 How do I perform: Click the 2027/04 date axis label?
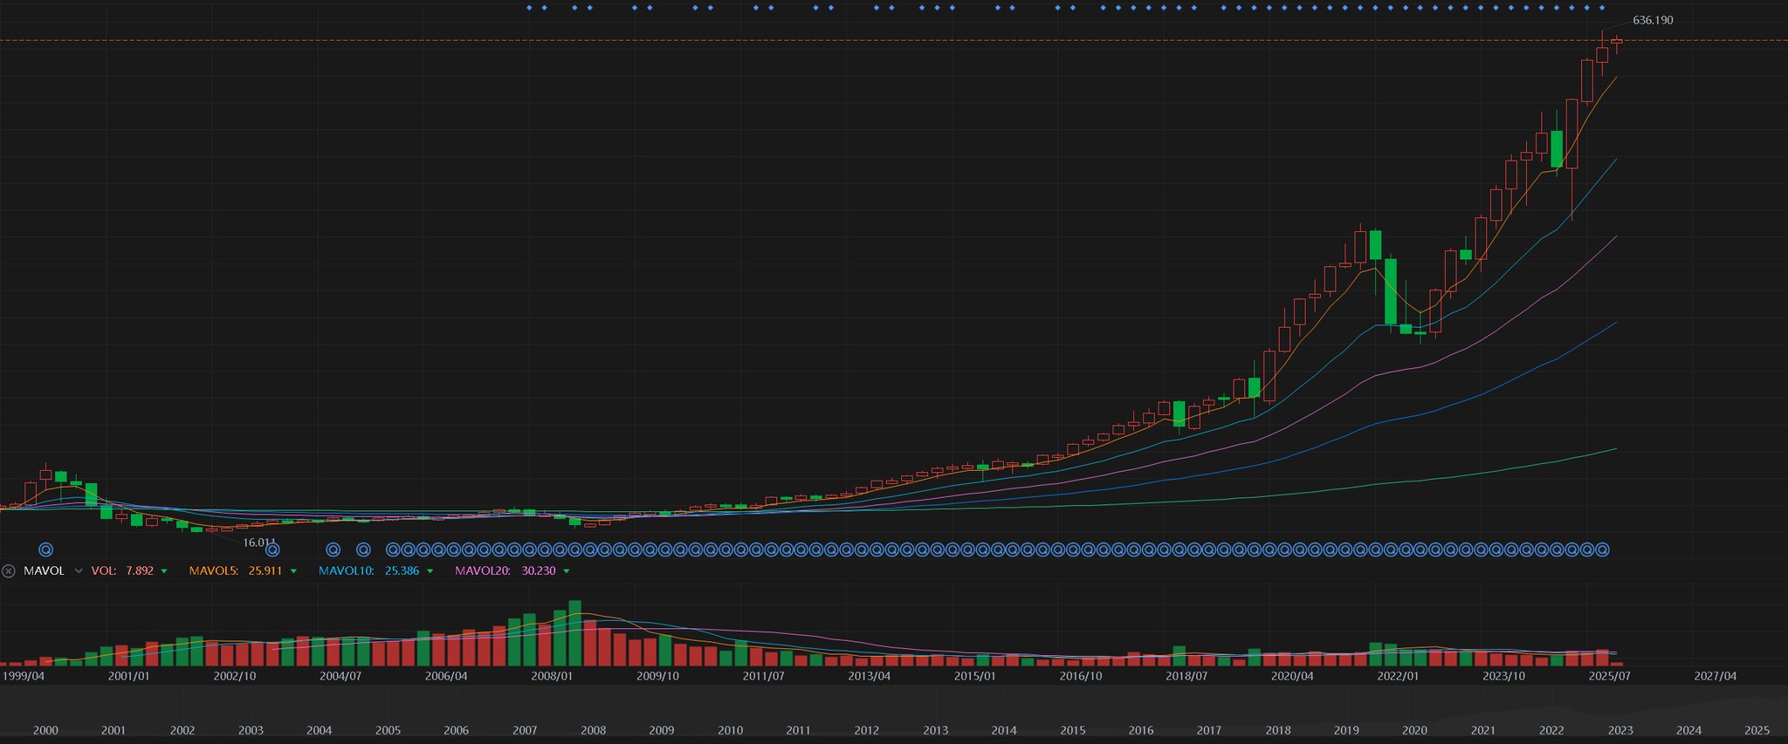1716,676
